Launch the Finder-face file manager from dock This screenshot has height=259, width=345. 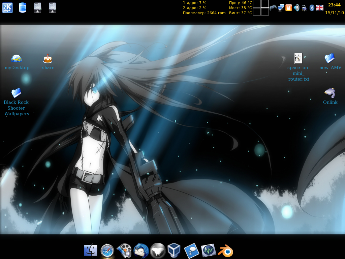91,251
